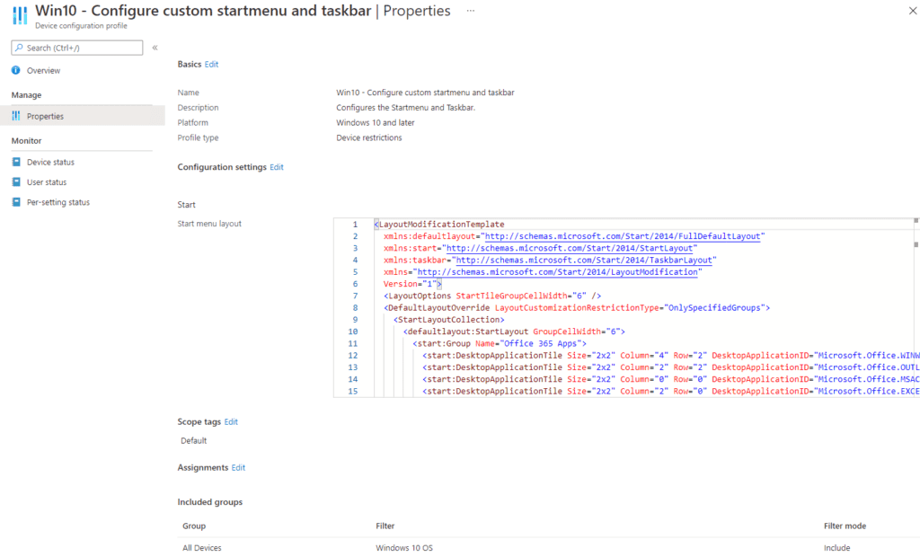The width and height of the screenshot is (920, 557).
Task: Click the Filter mode column header
Action: pyautogui.click(x=845, y=526)
